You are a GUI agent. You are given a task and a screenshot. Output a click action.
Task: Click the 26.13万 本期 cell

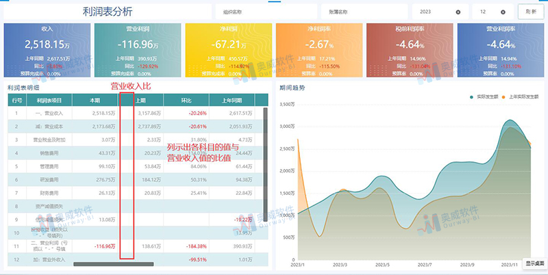click(x=107, y=193)
